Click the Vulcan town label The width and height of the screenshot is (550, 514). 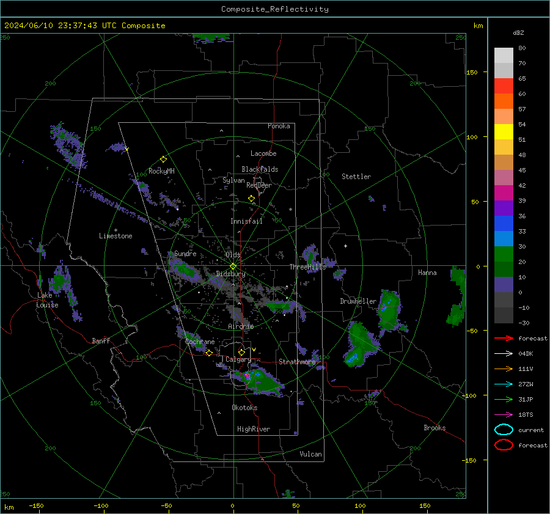[311, 454]
